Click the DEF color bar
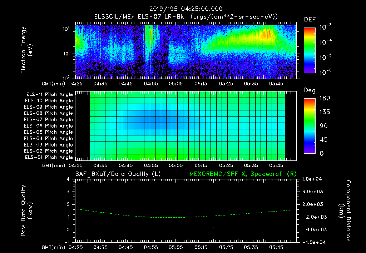Viewport: 366px width, 253px height. 310,50
